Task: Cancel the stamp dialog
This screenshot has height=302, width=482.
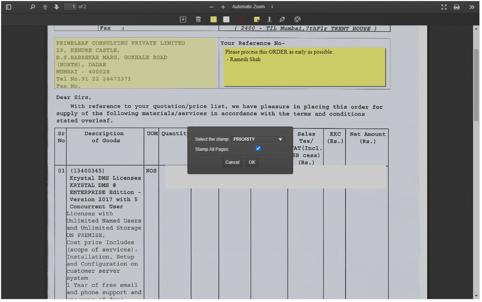Action: (232, 162)
